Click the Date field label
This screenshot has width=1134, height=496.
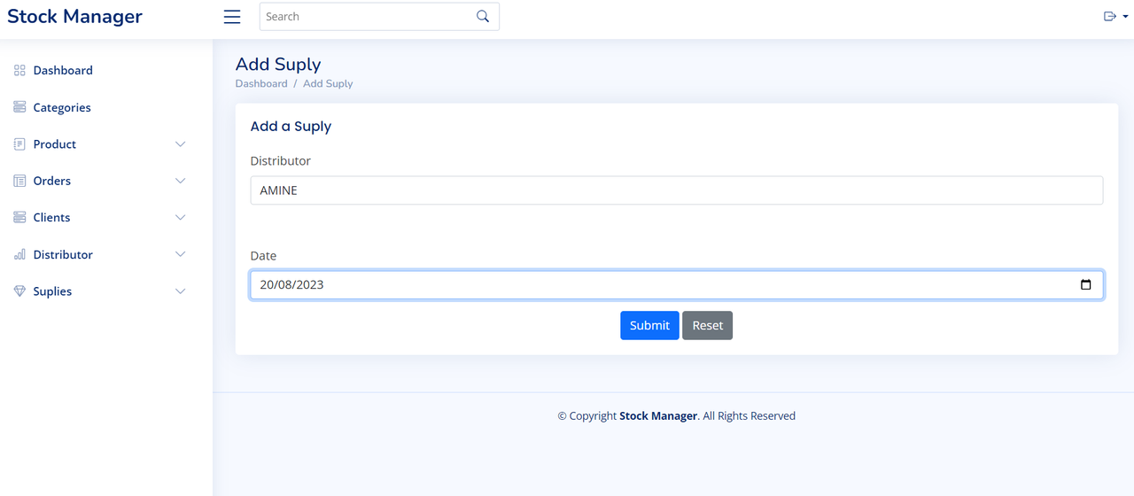click(x=263, y=256)
